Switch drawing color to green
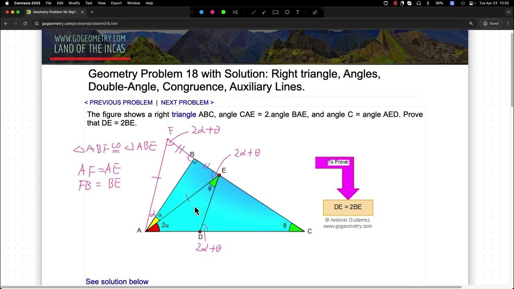Image resolution: width=514 pixels, height=289 pixels. coord(224,12)
